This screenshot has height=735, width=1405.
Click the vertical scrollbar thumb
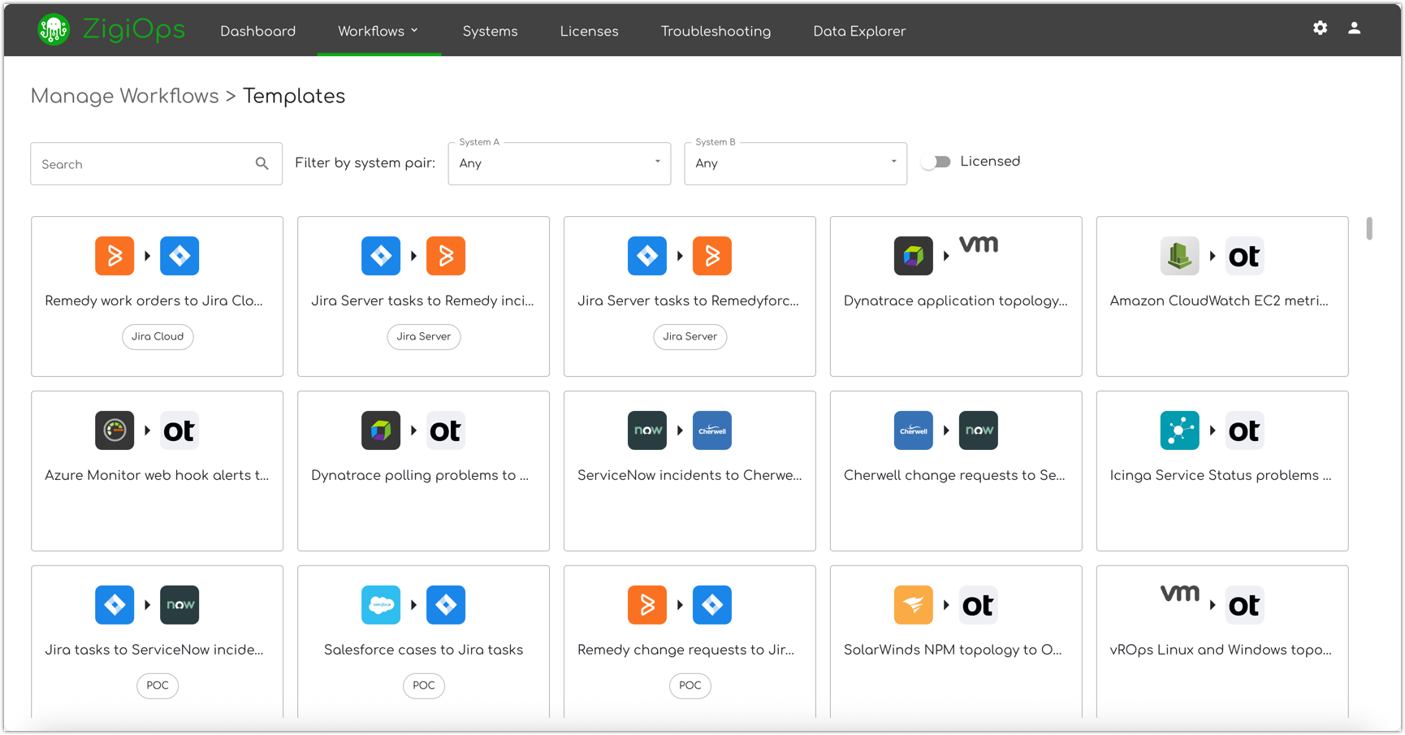pos(1369,228)
